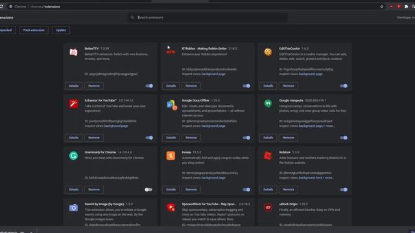The width and height of the screenshot is (415, 233).
Task: Enable the Grammarly for Chrome toggle
Action: point(148,190)
